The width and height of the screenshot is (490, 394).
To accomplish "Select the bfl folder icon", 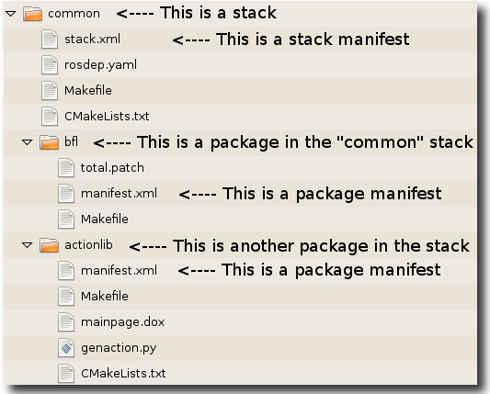I will pyautogui.click(x=49, y=142).
